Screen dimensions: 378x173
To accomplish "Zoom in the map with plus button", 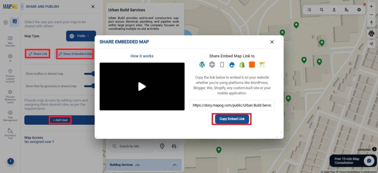I will 371,7.
